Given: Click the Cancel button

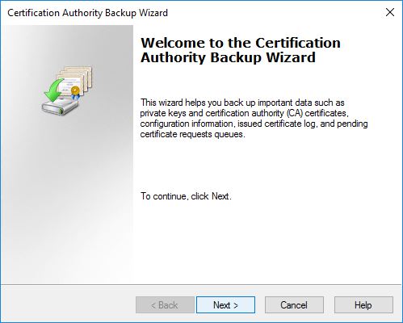Looking at the screenshot, I should (x=294, y=305).
